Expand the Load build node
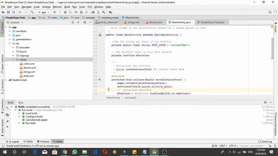 pyautogui.click(x=19, y=113)
